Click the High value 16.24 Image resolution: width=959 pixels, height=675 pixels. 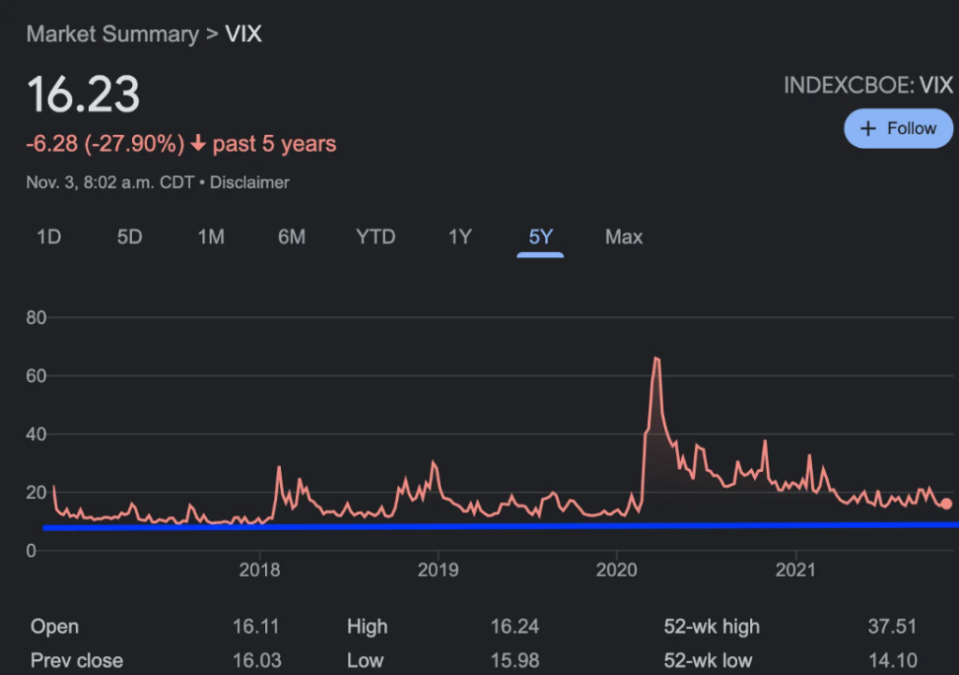tap(515, 626)
